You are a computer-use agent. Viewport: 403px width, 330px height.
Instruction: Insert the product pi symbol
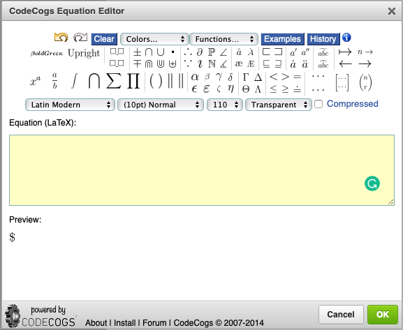tap(133, 82)
